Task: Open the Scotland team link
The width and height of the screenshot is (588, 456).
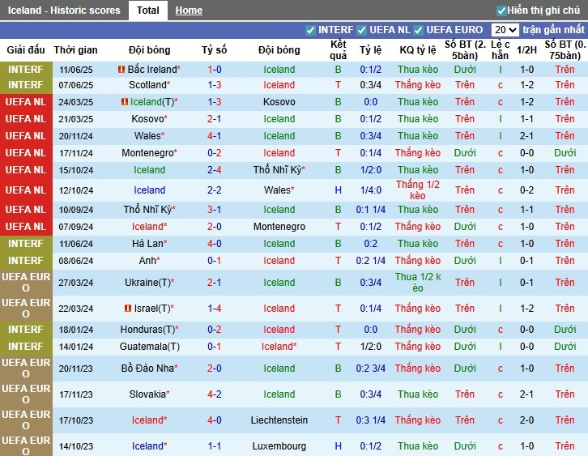Action: point(148,85)
